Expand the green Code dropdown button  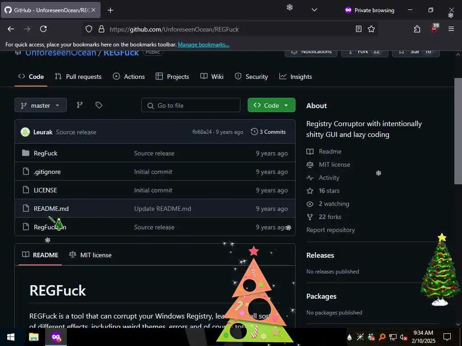click(271, 105)
